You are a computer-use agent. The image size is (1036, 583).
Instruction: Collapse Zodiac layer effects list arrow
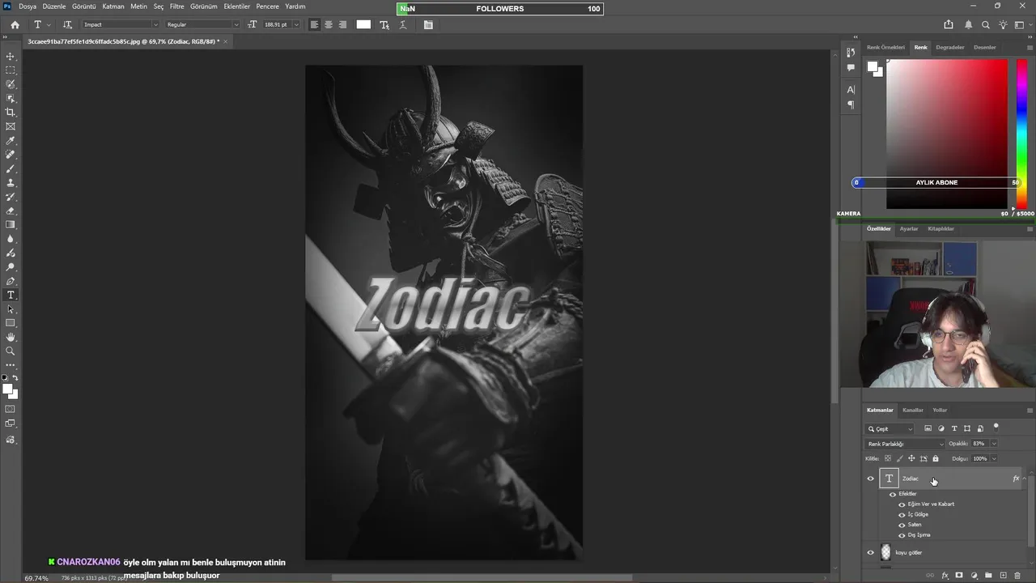pos(1024,479)
